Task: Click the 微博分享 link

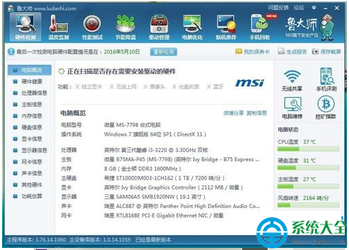Action: coord(234,113)
